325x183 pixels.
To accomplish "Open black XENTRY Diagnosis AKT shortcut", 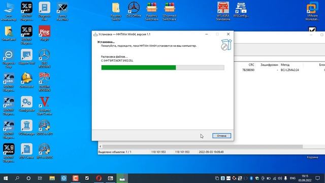I will point(26,11).
